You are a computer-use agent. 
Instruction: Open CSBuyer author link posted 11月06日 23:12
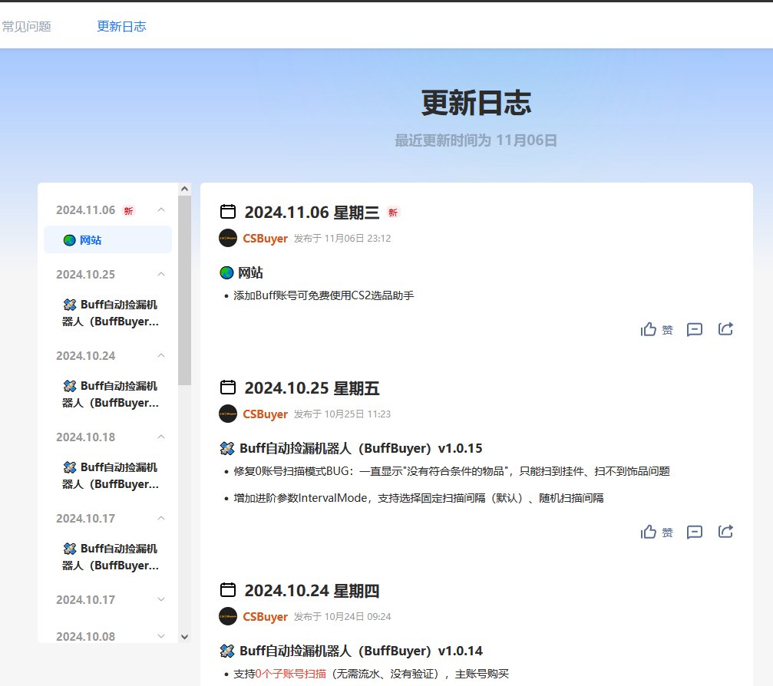pos(266,239)
